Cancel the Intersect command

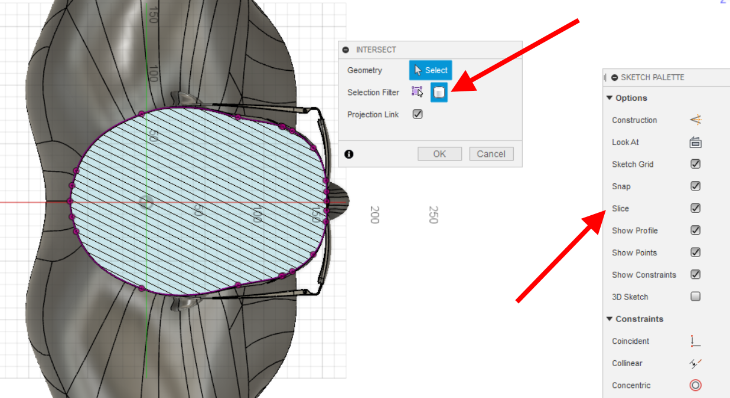[x=491, y=153]
